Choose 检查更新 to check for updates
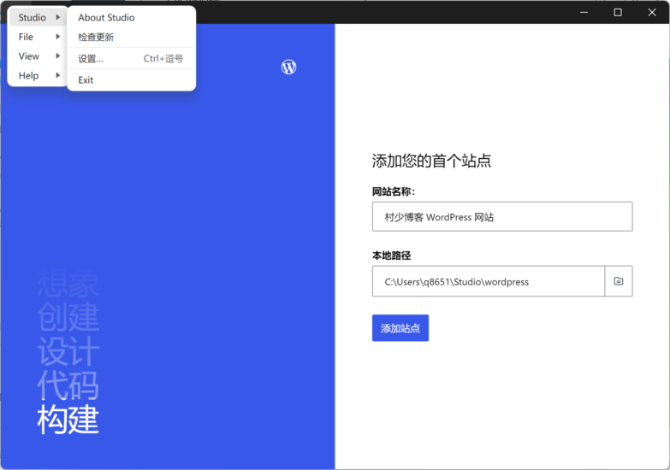 [96, 37]
